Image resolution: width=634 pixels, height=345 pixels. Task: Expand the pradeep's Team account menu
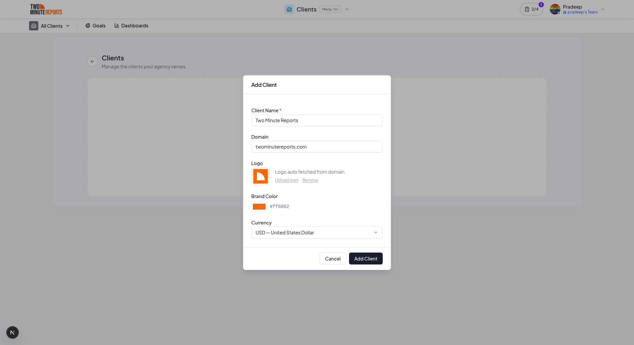click(603, 9)
